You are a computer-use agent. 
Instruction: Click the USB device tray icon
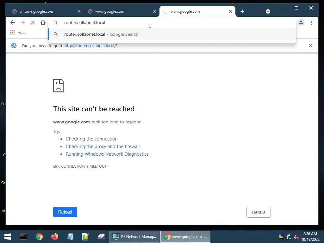coord(289,237)
